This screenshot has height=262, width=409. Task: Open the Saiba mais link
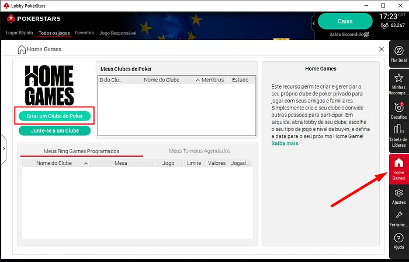pyautogui.click(x=285, y=143)
